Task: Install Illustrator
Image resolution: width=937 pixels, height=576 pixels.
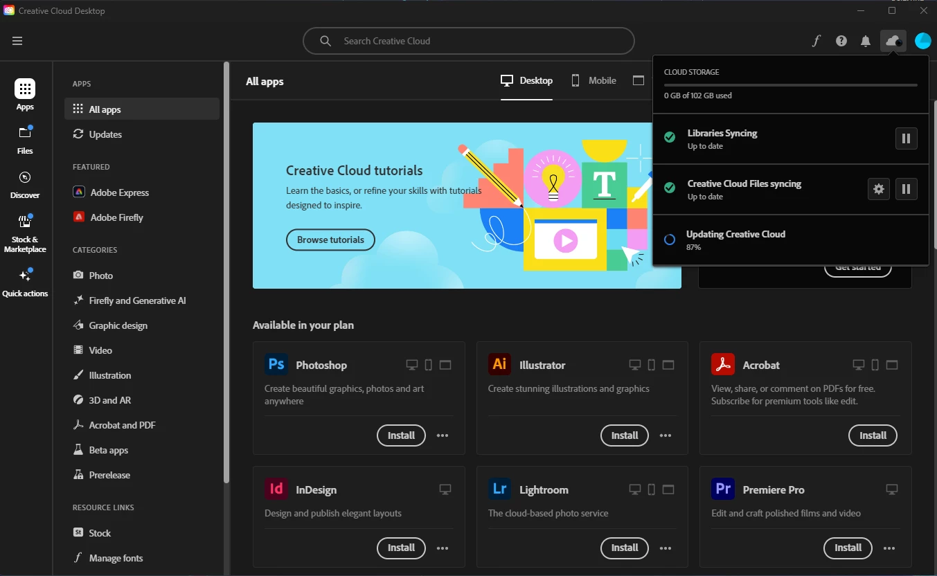Action: click(625, 435)
